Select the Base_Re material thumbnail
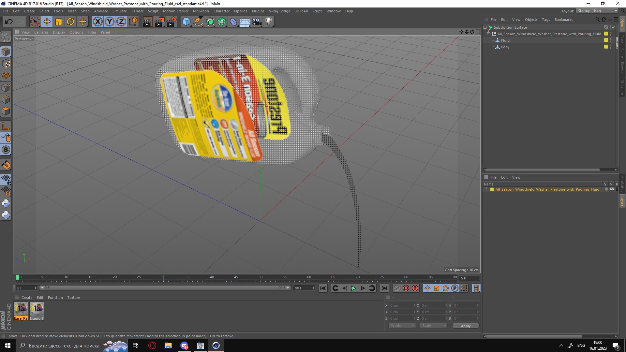This screenshot has width=626, height=352. pos(21,311)
